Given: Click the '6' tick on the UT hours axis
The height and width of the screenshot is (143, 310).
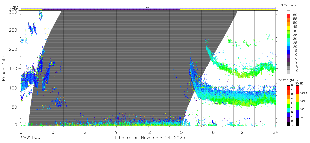Looking at the screenshot, I should [85, 132].
